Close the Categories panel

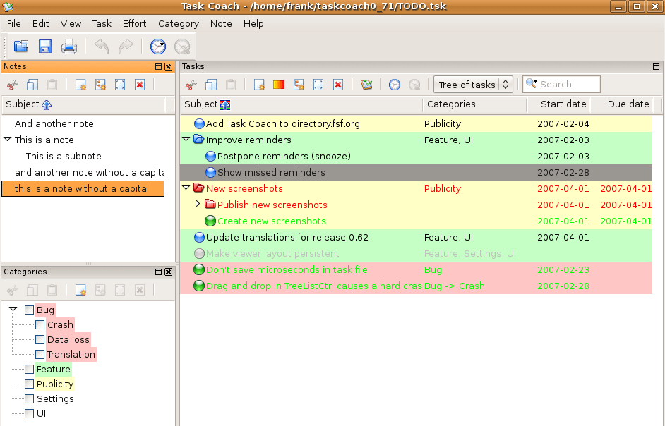point(169,272)
